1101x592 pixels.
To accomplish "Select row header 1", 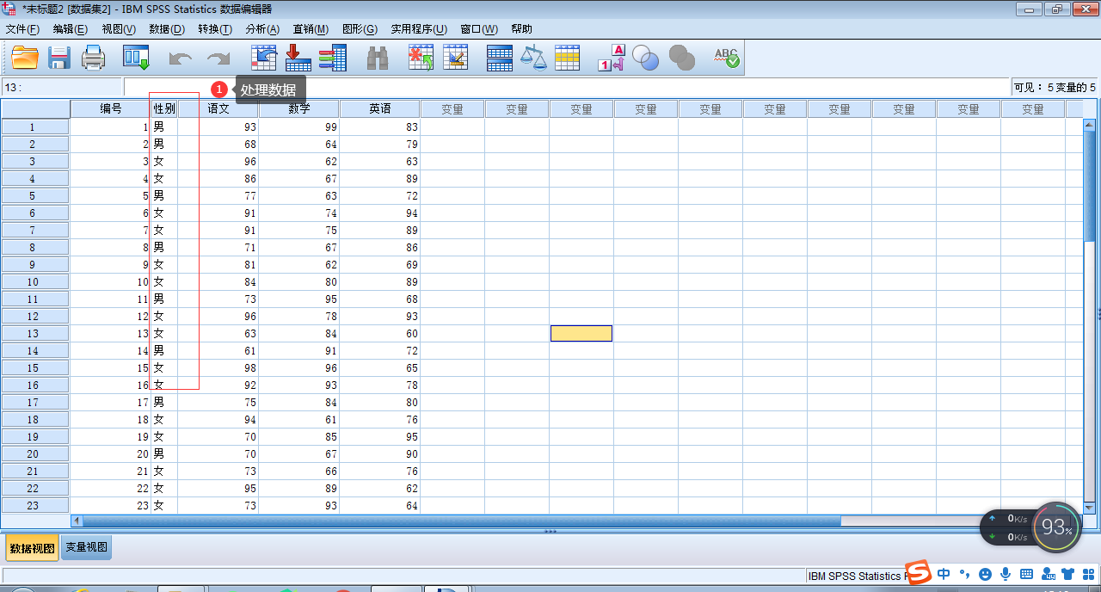I will click(x=35, y=126).
